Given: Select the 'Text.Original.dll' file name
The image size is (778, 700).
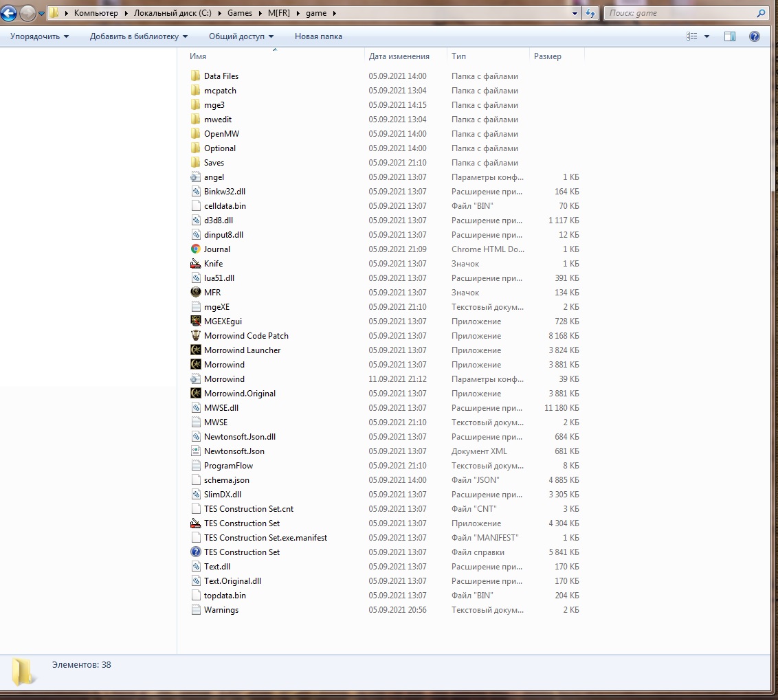Looking at the screenshot, I should coord(232,581).
